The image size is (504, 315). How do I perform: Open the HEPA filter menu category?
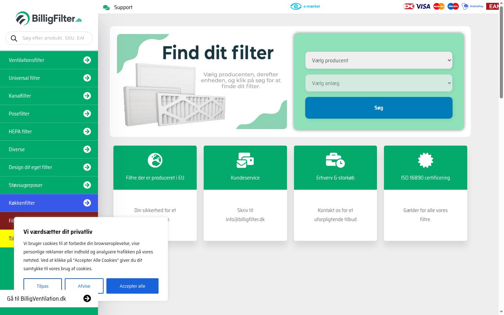point(49,132)
